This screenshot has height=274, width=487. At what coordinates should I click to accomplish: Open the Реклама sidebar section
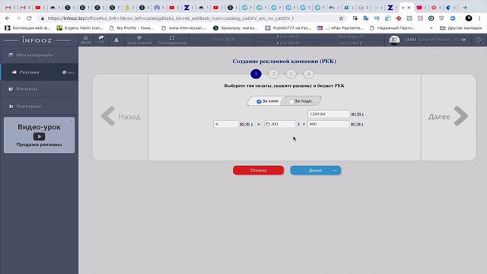pos(39,72)
